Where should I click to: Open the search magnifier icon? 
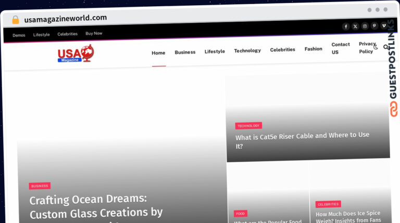[386, 47]
